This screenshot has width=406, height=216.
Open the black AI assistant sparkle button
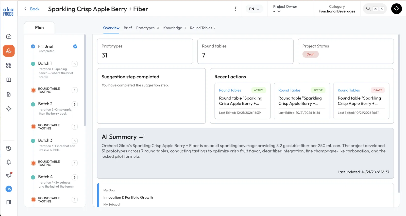396,9
